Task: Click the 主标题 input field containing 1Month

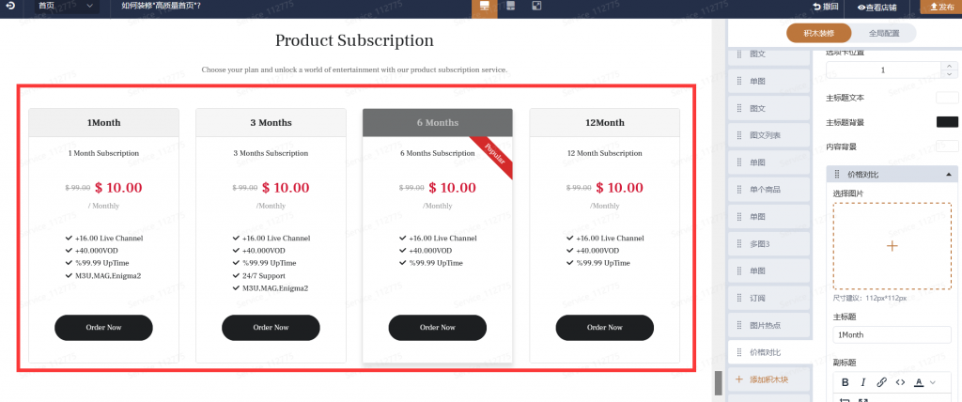Action: (892, 334)
